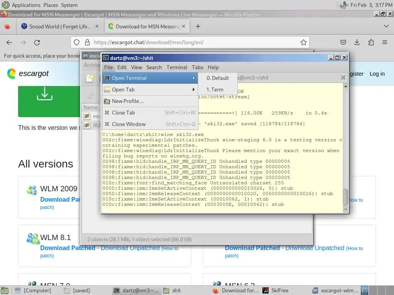Close the Snood World tab

97,26
